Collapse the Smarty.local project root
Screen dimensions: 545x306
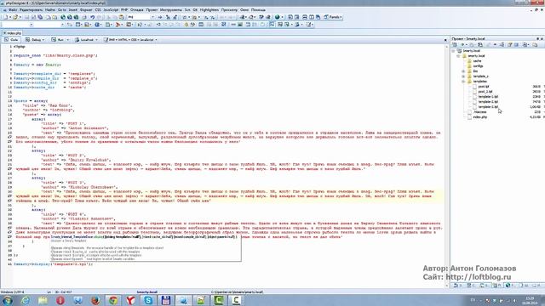(x=453, y=51)
